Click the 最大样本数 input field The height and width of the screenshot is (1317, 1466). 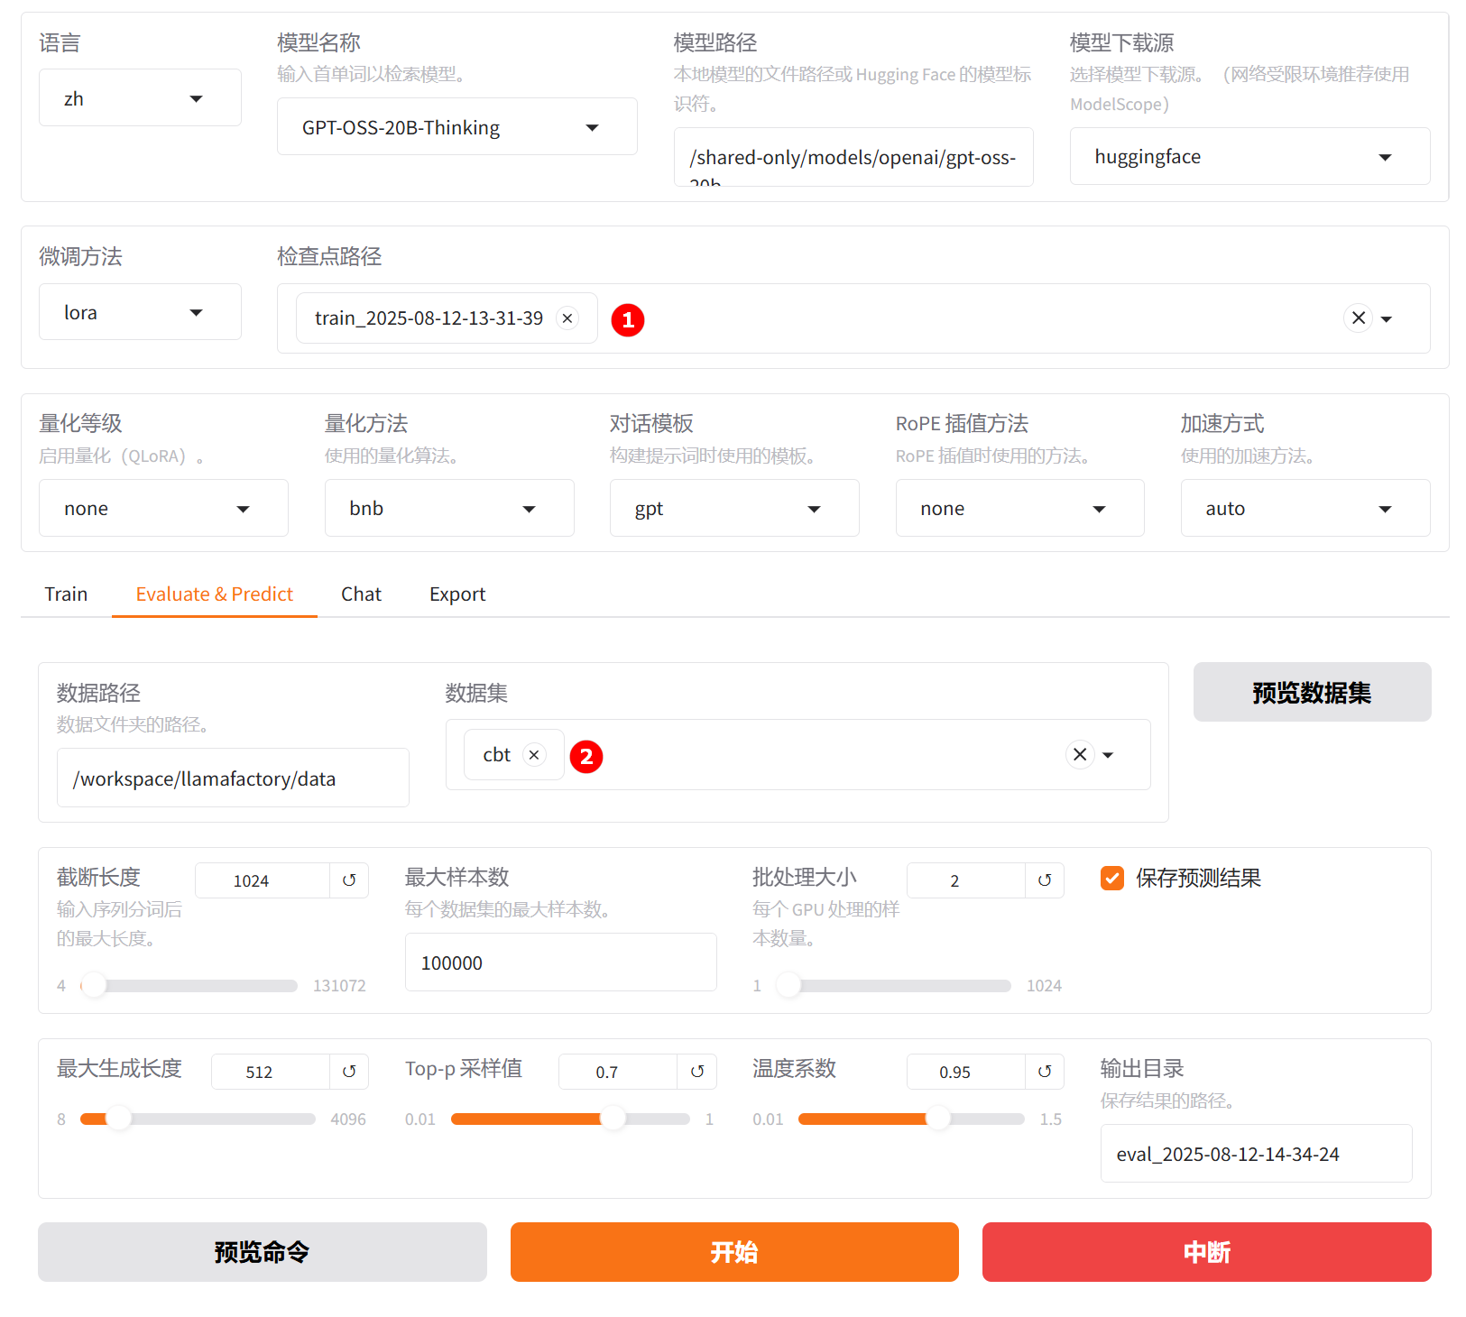[x=560, y=962]
